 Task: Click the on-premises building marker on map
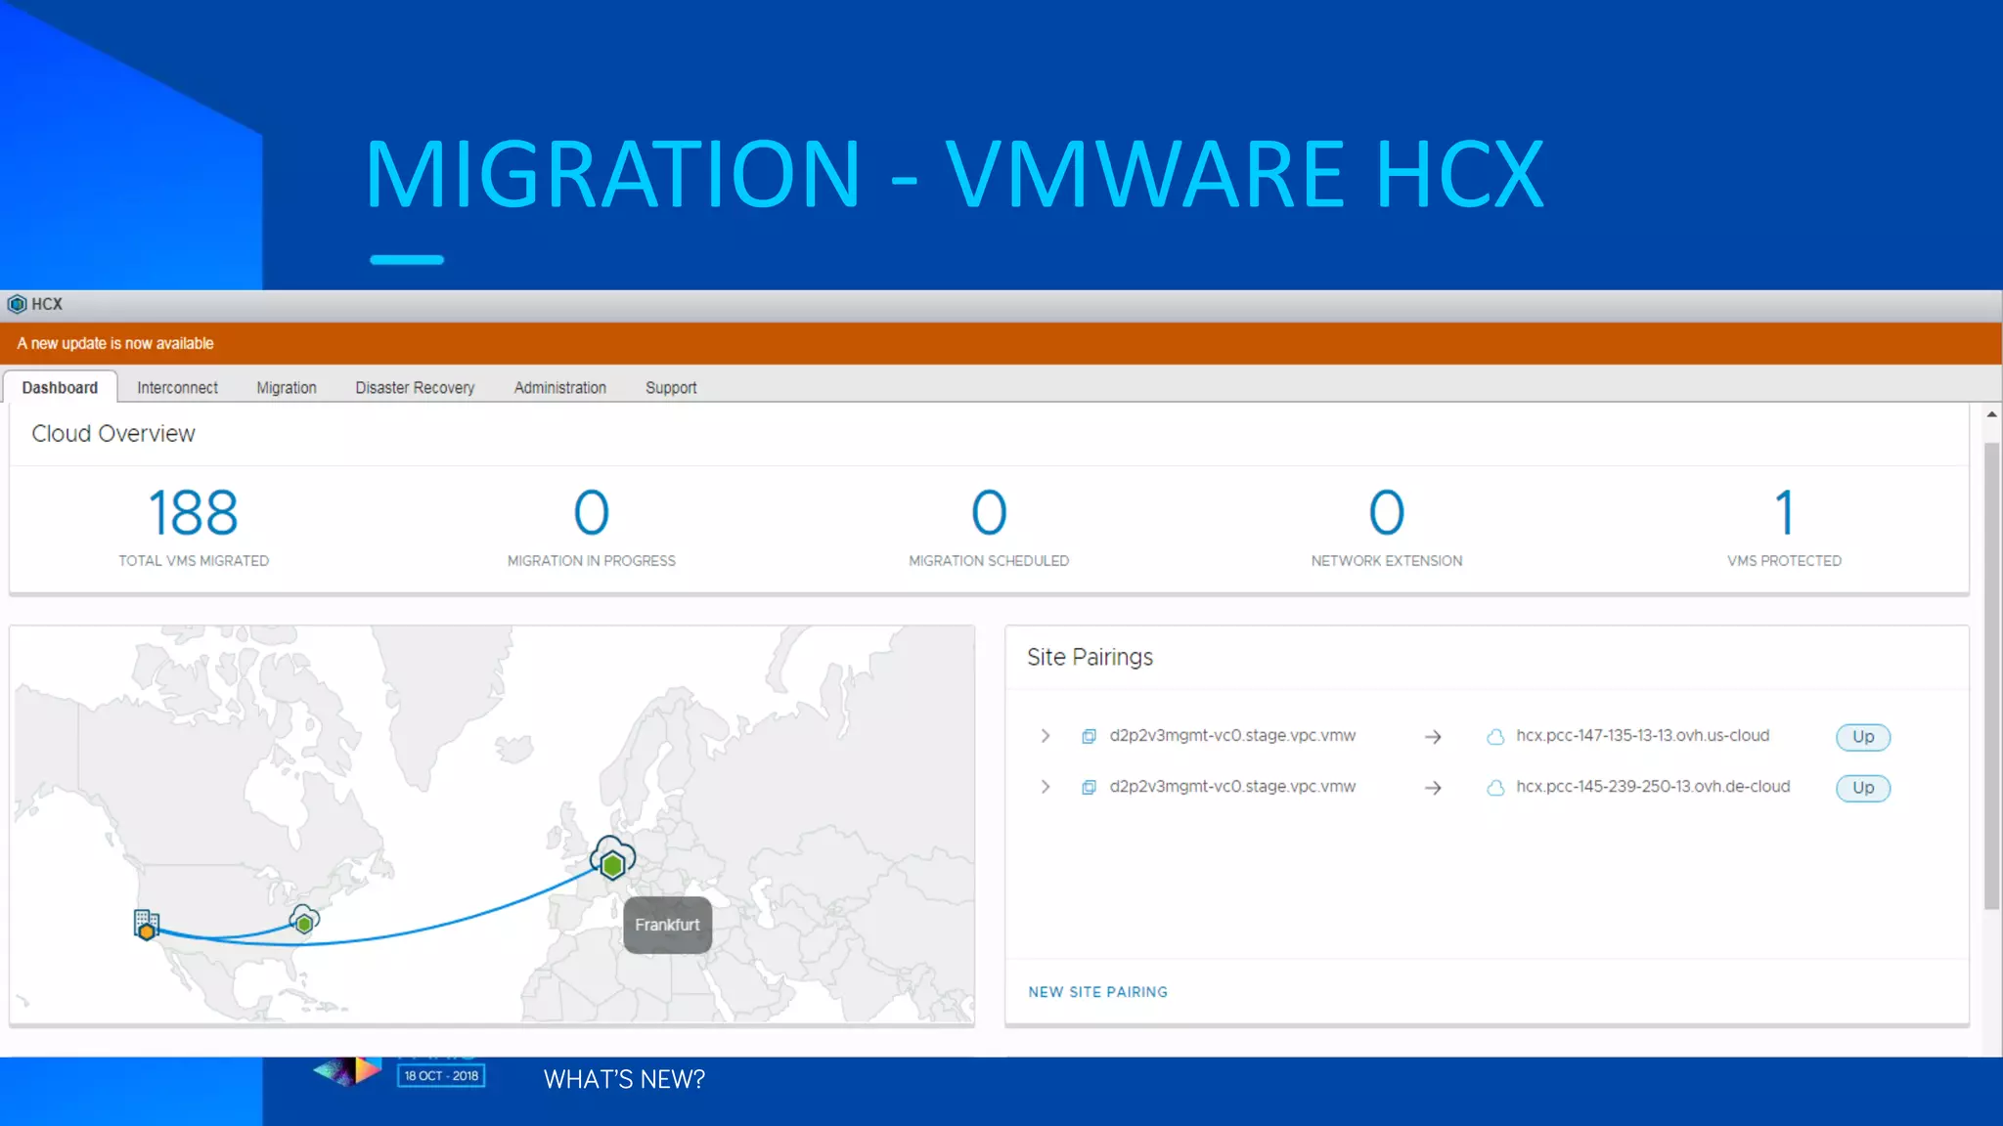pos(147,925)
